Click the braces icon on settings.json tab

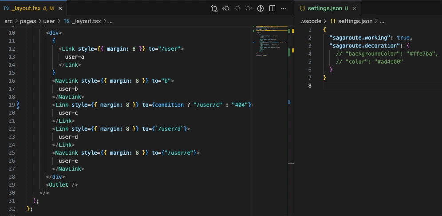click(x=303, y=8)
